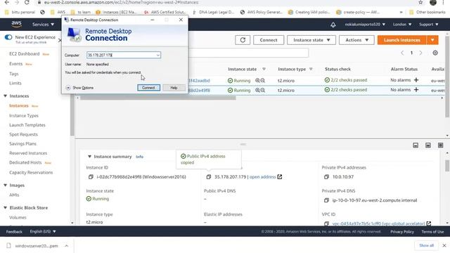Open the Feedback link in footer
This screenshot has height=253, width=450.
click(x=14, y=231)
